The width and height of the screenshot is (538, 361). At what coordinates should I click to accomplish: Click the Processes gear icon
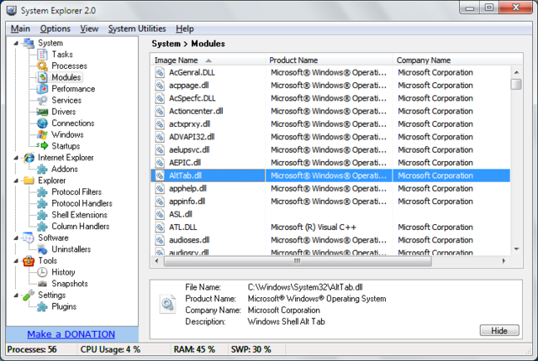click(x=42, y=65)
